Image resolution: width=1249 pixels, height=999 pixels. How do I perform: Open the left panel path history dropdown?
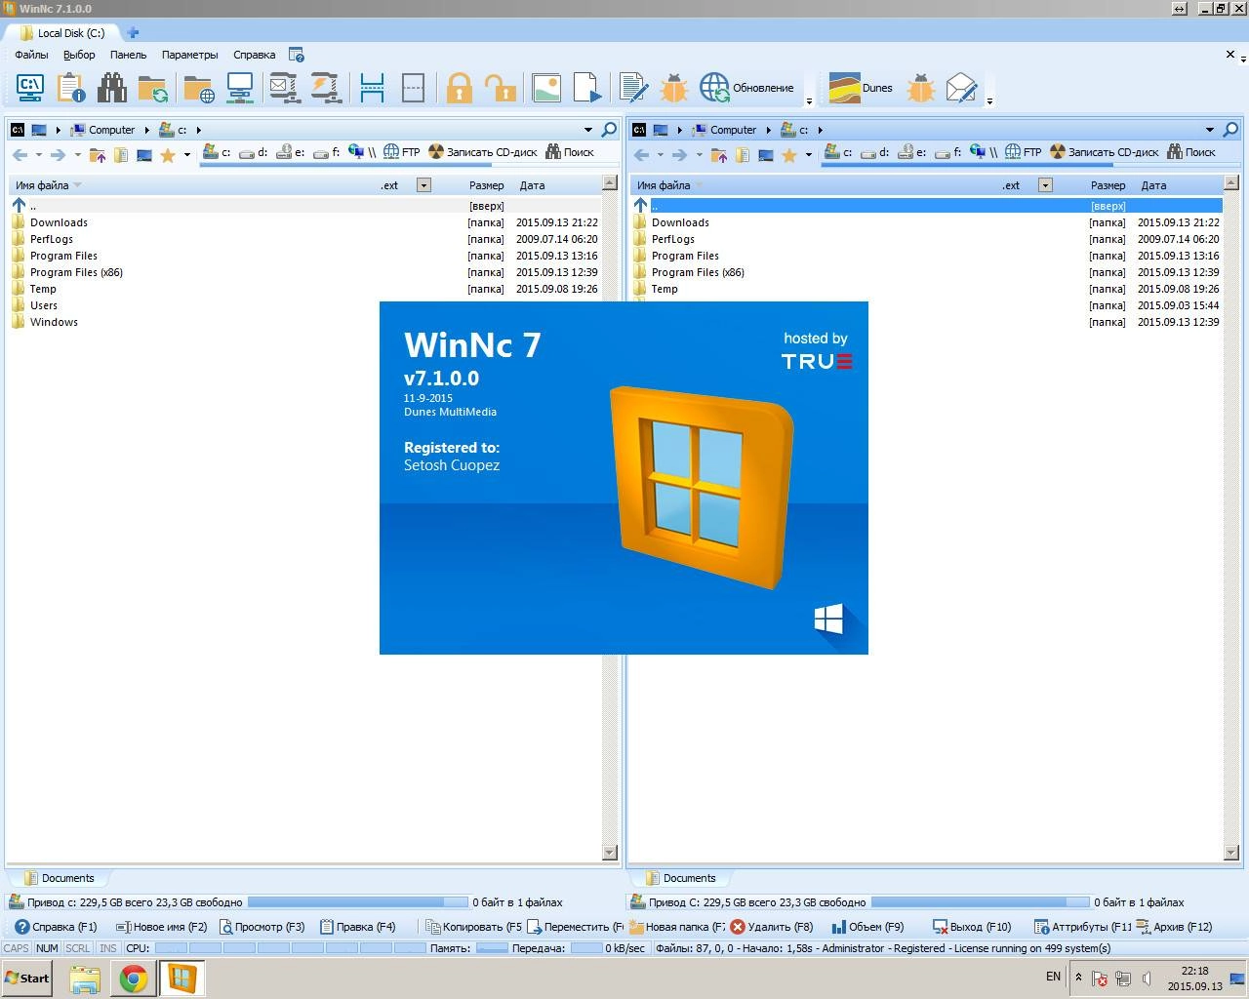588,130
